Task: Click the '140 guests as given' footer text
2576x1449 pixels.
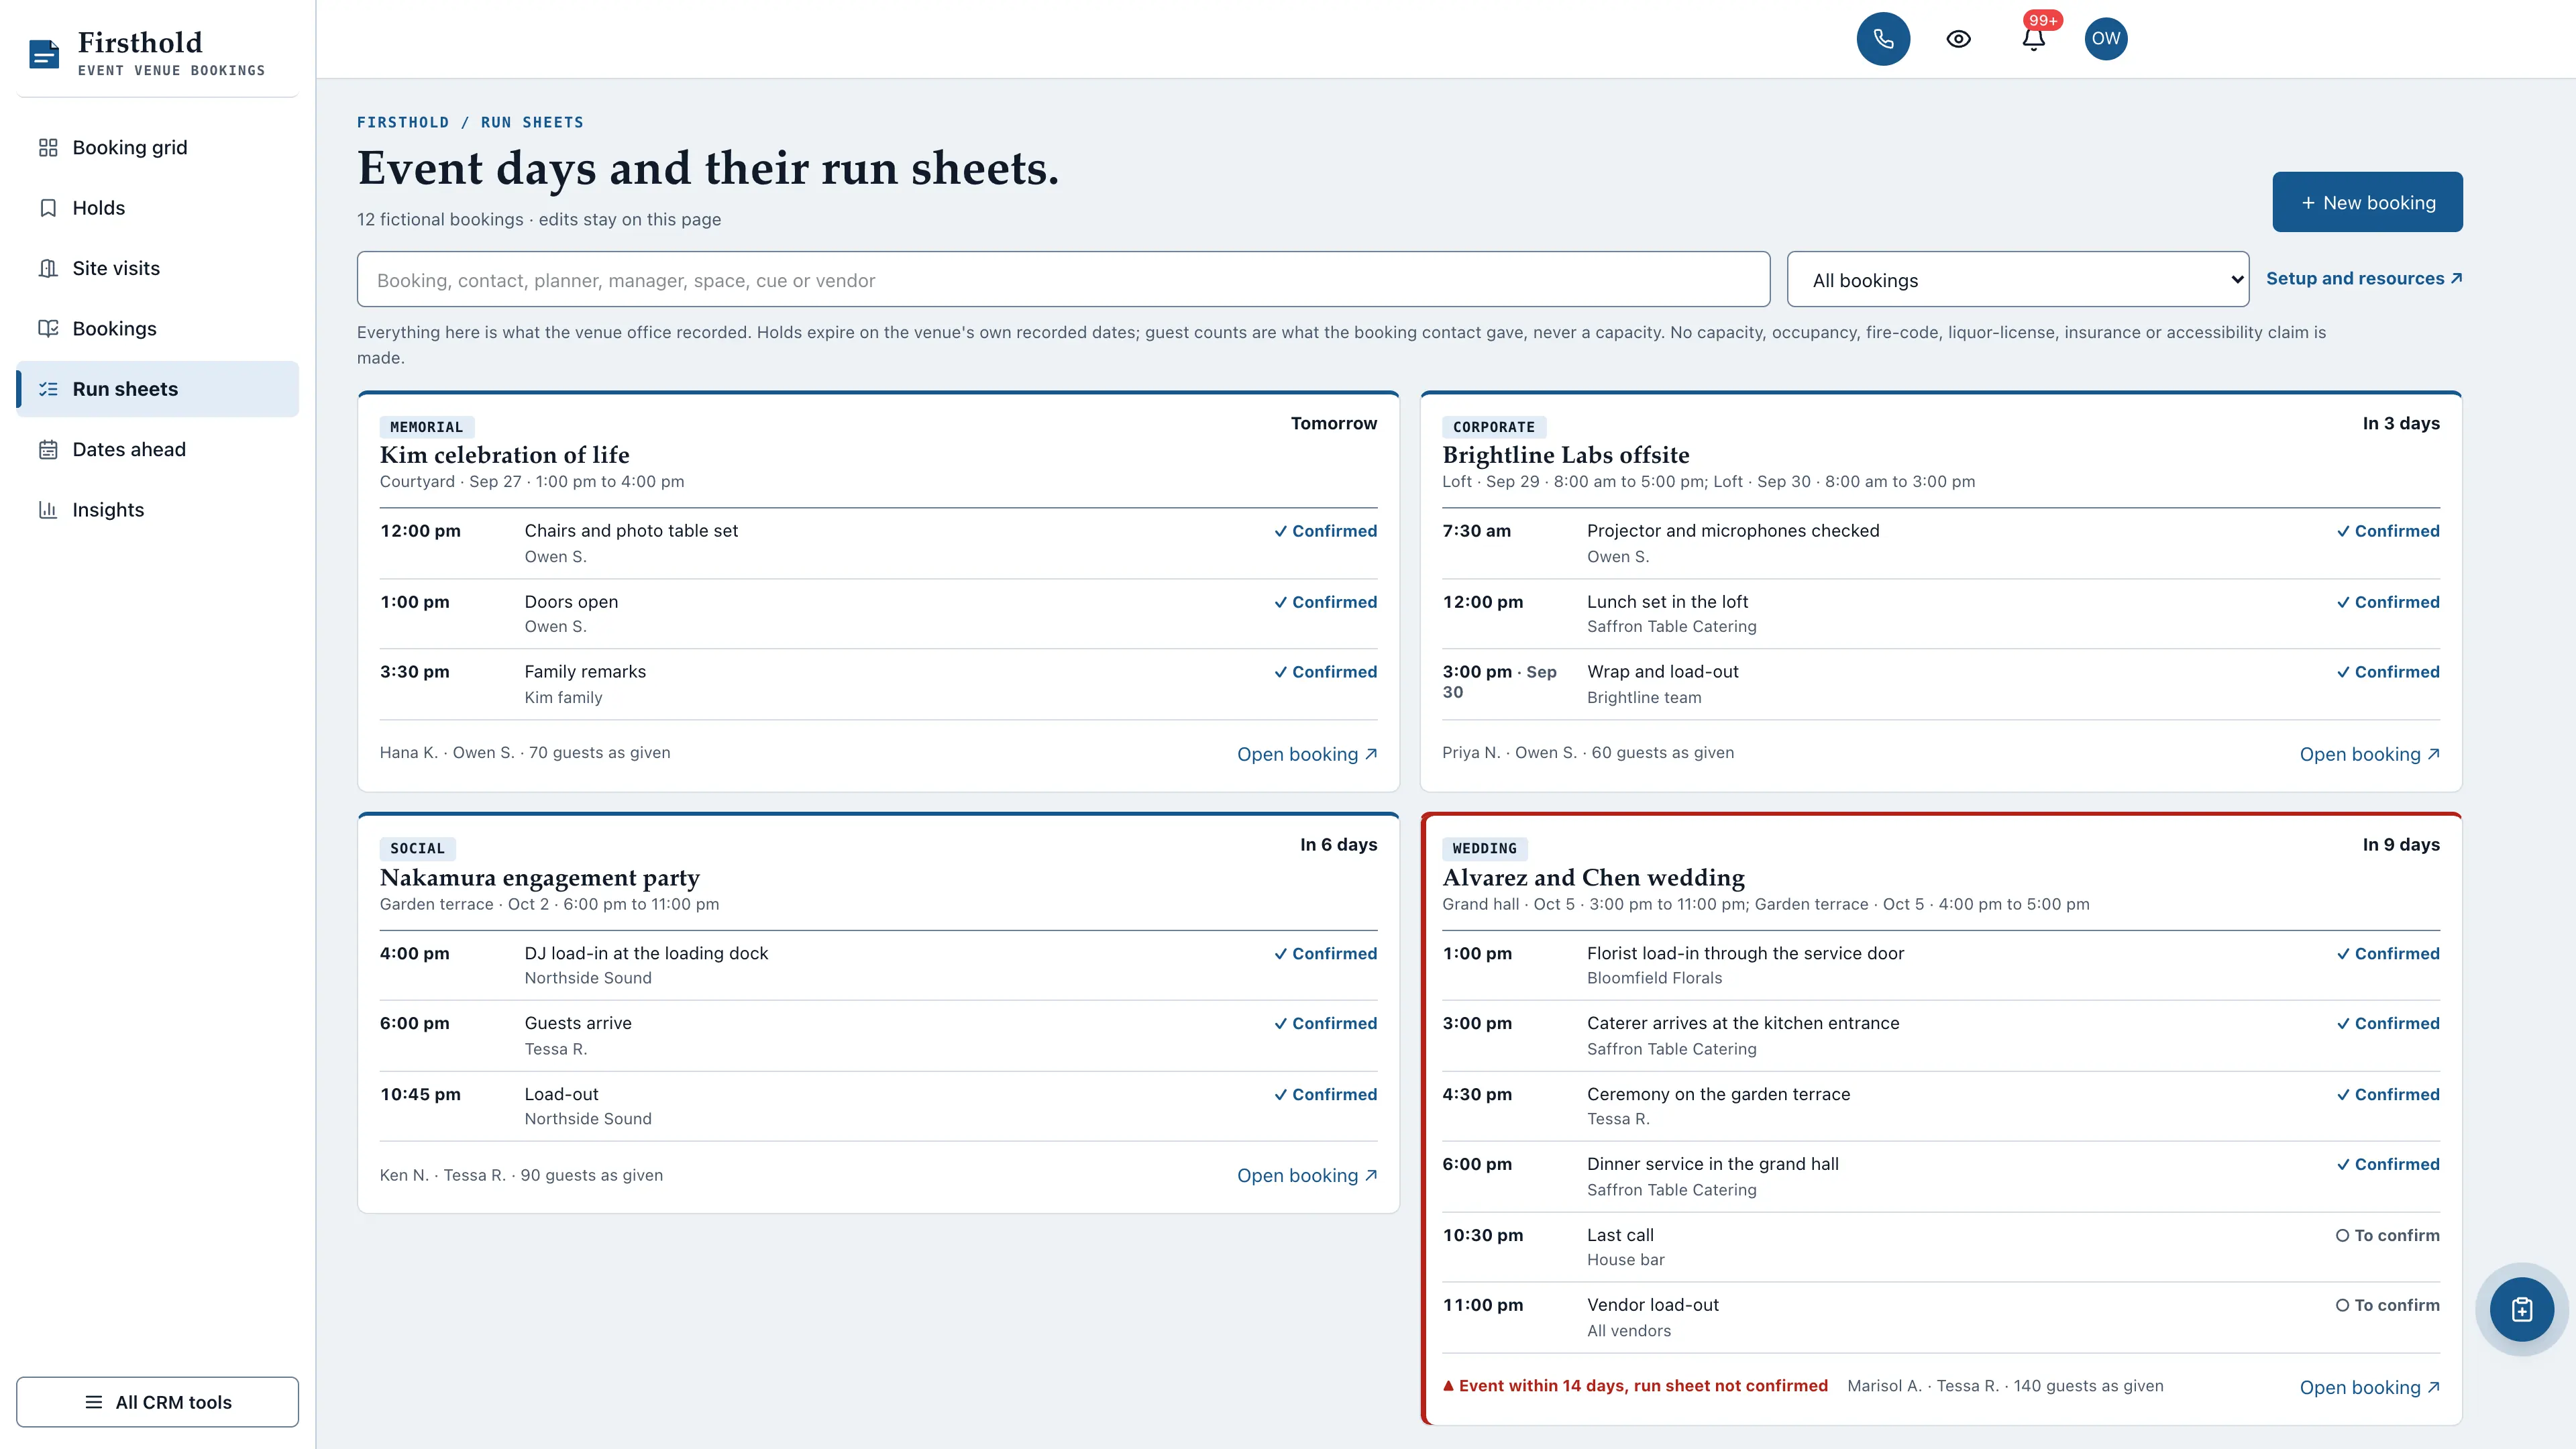Action: [x=2088, y=1386]
